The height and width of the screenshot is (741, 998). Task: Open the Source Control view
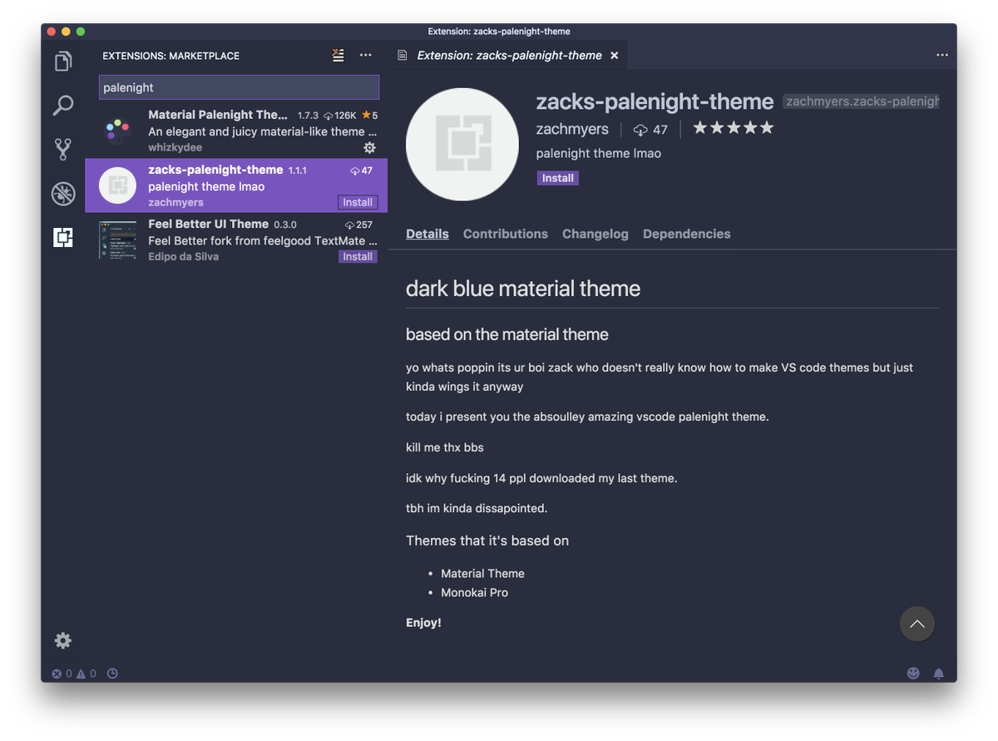click(x=62, y=149)
